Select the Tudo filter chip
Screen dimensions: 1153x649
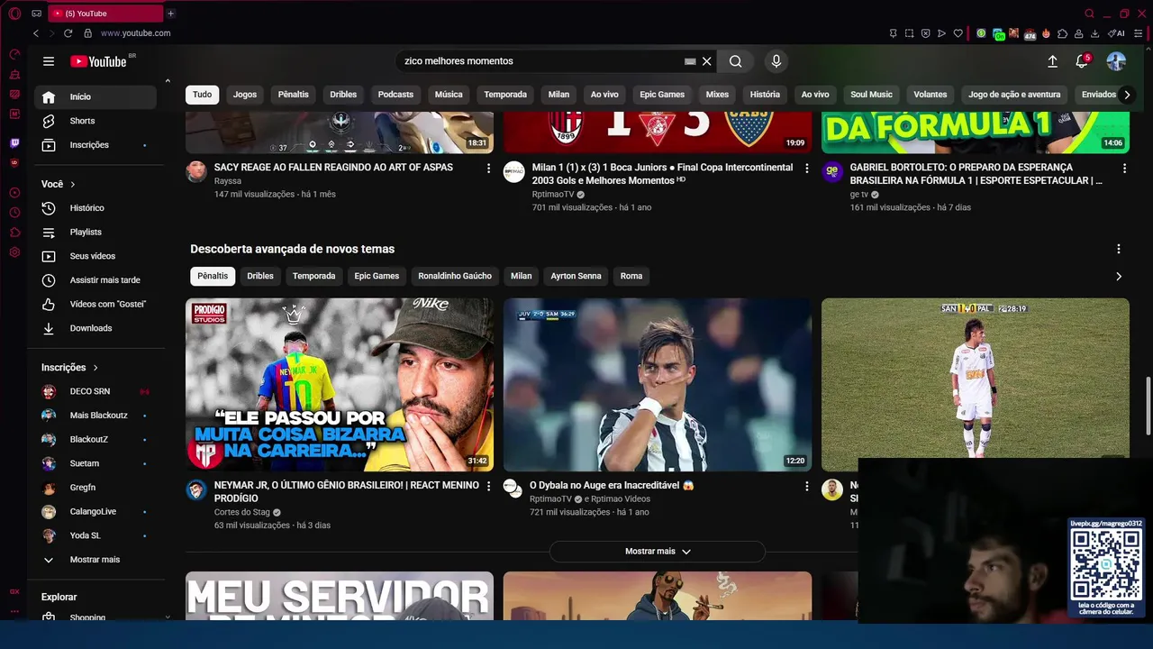click(203, 95)
